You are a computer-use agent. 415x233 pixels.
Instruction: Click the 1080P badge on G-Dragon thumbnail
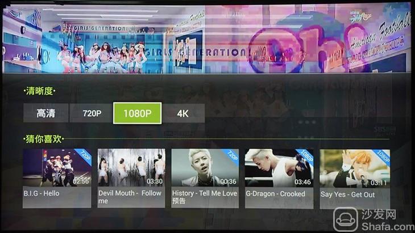point(306,156)
